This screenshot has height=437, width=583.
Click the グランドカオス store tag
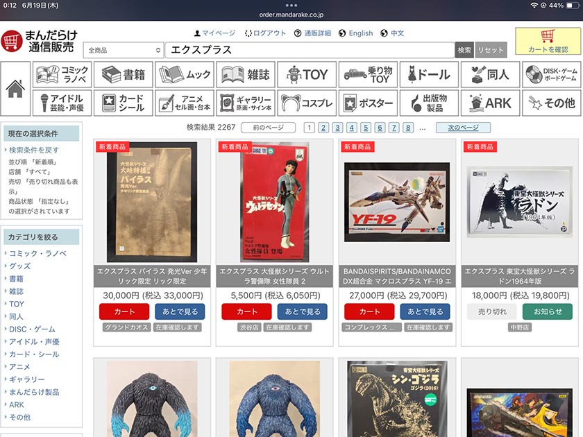click(x=126, y=327)
